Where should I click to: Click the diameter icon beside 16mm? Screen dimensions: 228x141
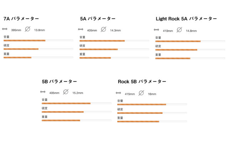(x=141, y=93)
